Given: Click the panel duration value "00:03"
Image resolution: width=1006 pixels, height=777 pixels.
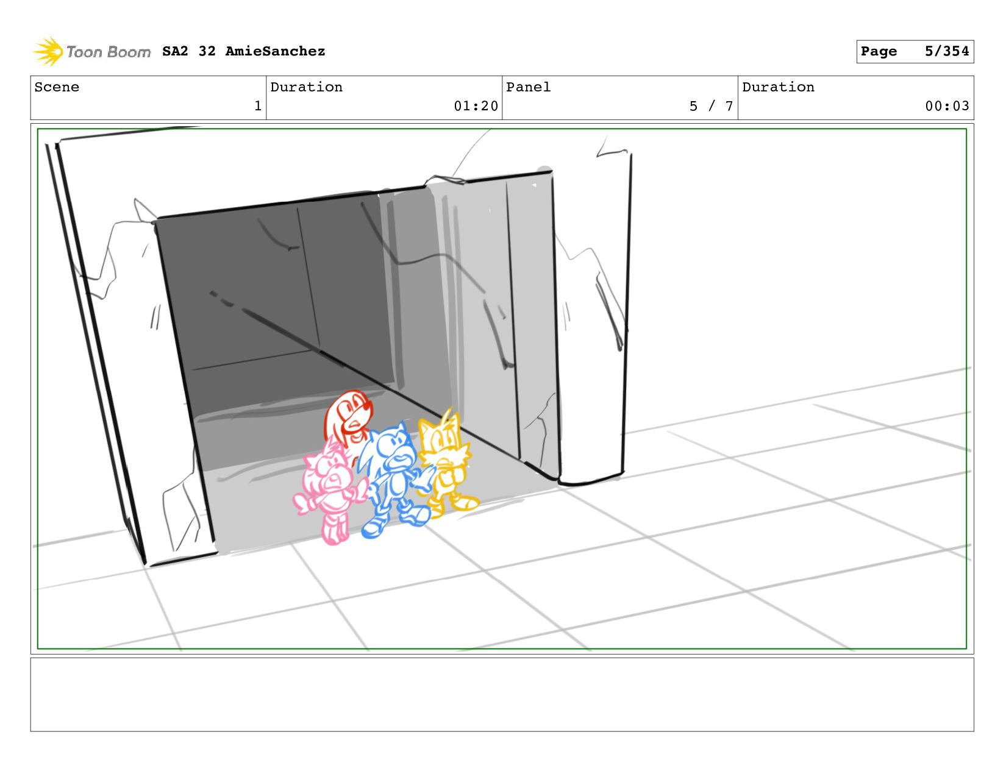Looking at the screenshot, I should (947, 106).
